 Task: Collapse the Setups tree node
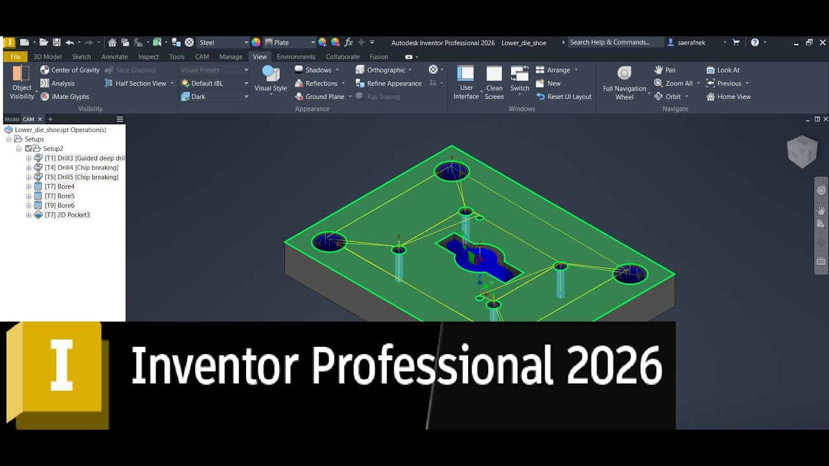(10, 139)
